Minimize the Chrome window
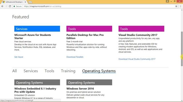This screenshot has width=183, height=102. [x=171, y=1]
